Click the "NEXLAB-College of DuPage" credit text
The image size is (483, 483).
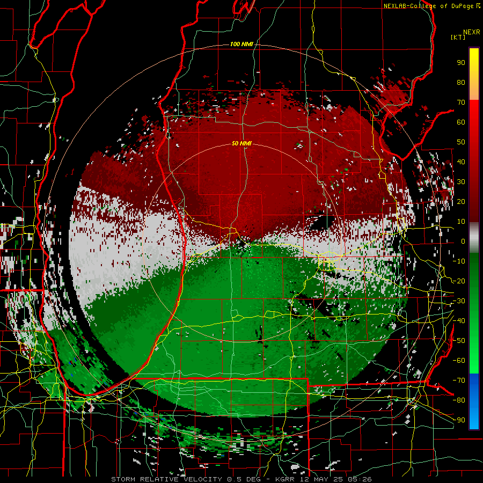[429, 6]
